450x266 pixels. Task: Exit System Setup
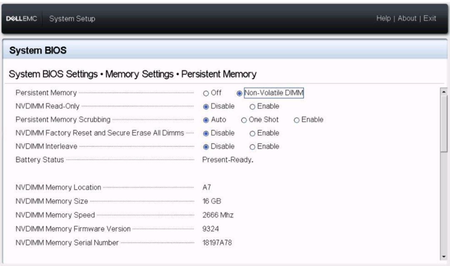coord(430,18)
